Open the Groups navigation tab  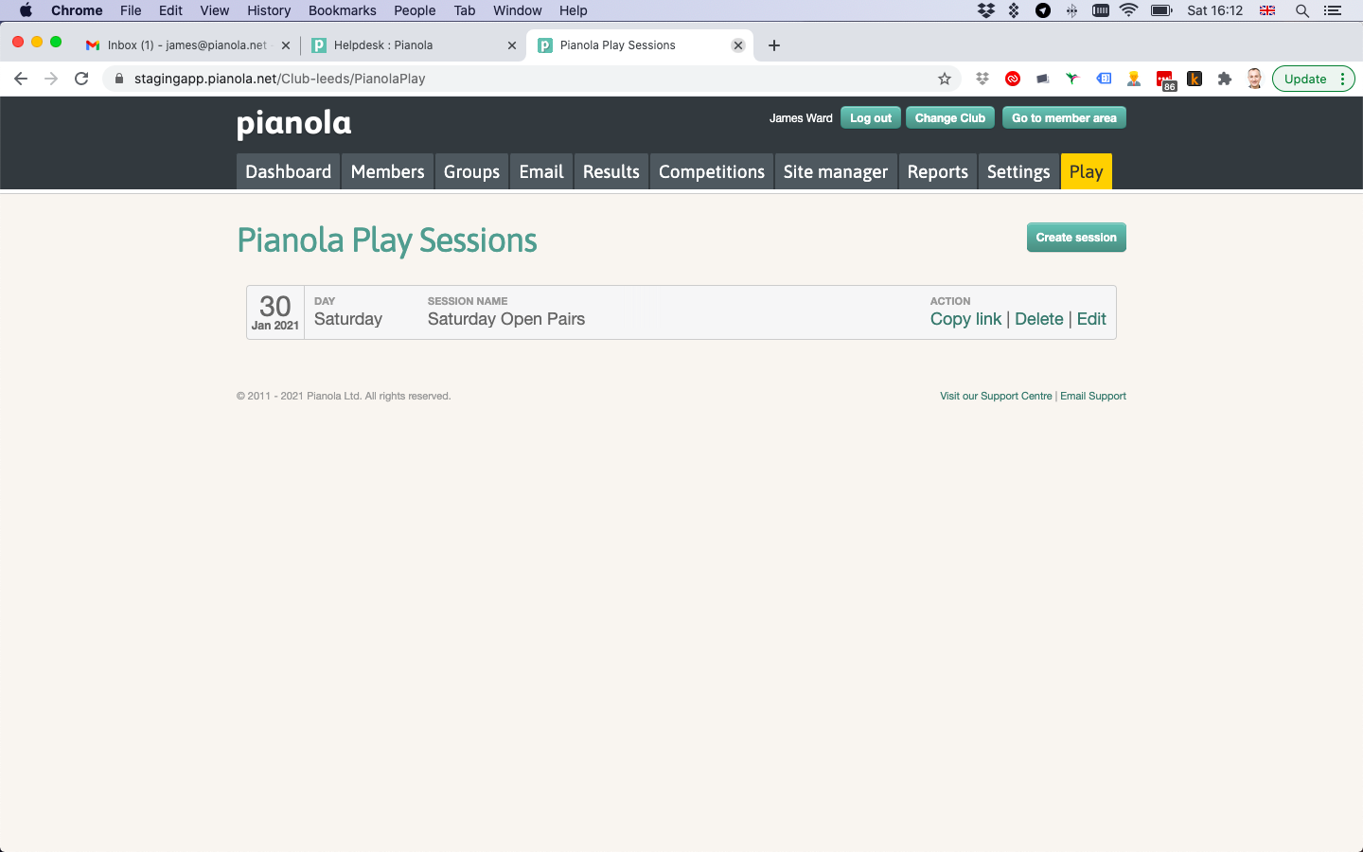[471, 171]
